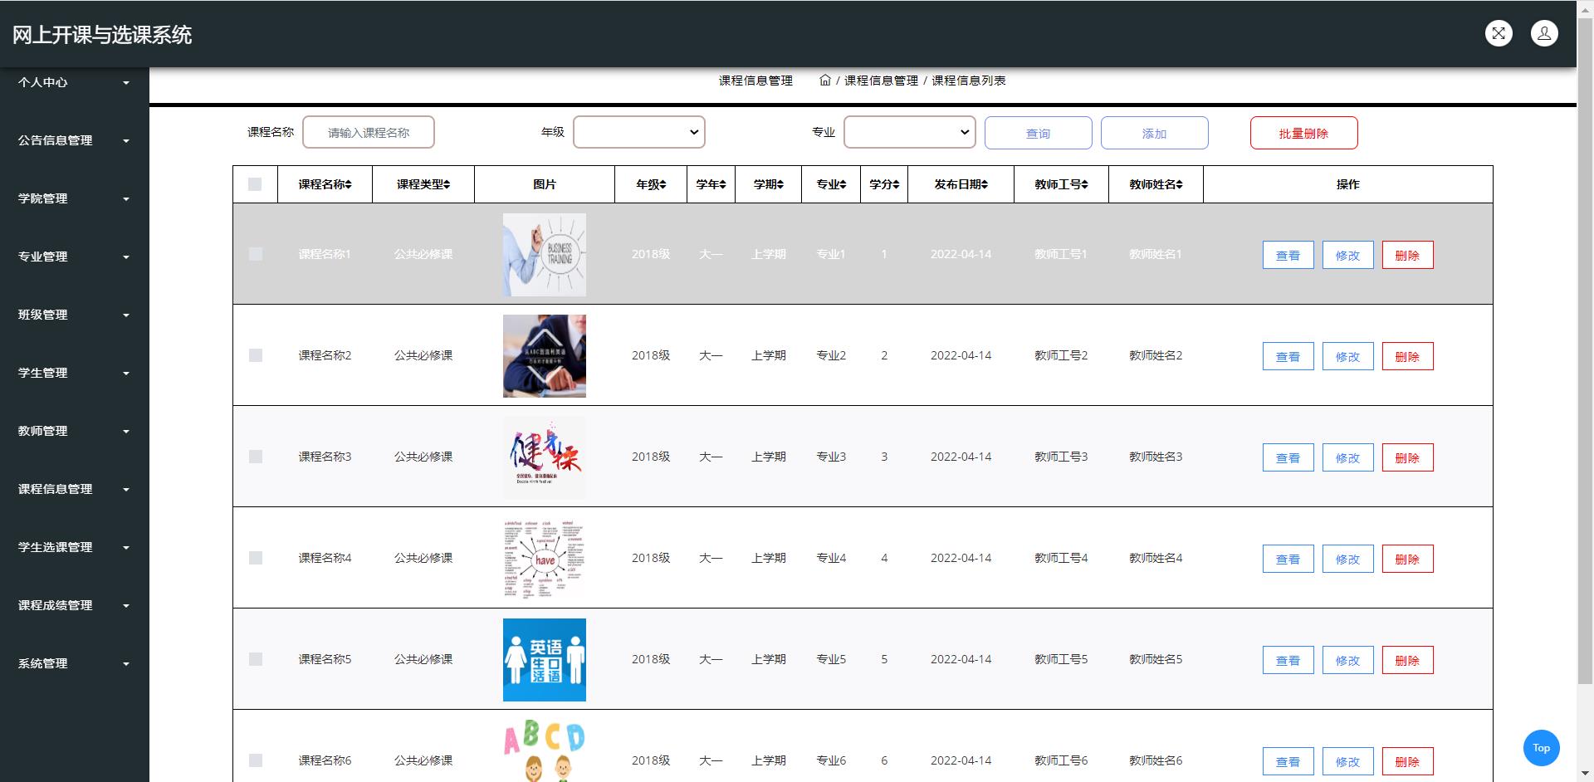Expand 学生管理 sidebar menu
Image resolution: width=1594 pixels, height=782 pixels.
[74, 373]
